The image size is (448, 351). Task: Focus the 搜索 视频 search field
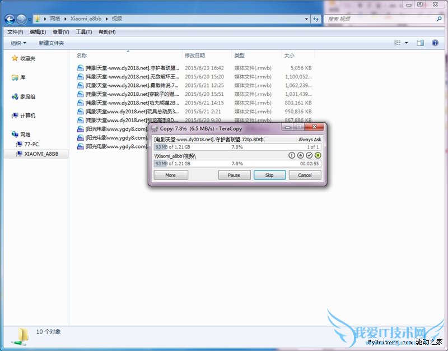(x=380, y=19)
